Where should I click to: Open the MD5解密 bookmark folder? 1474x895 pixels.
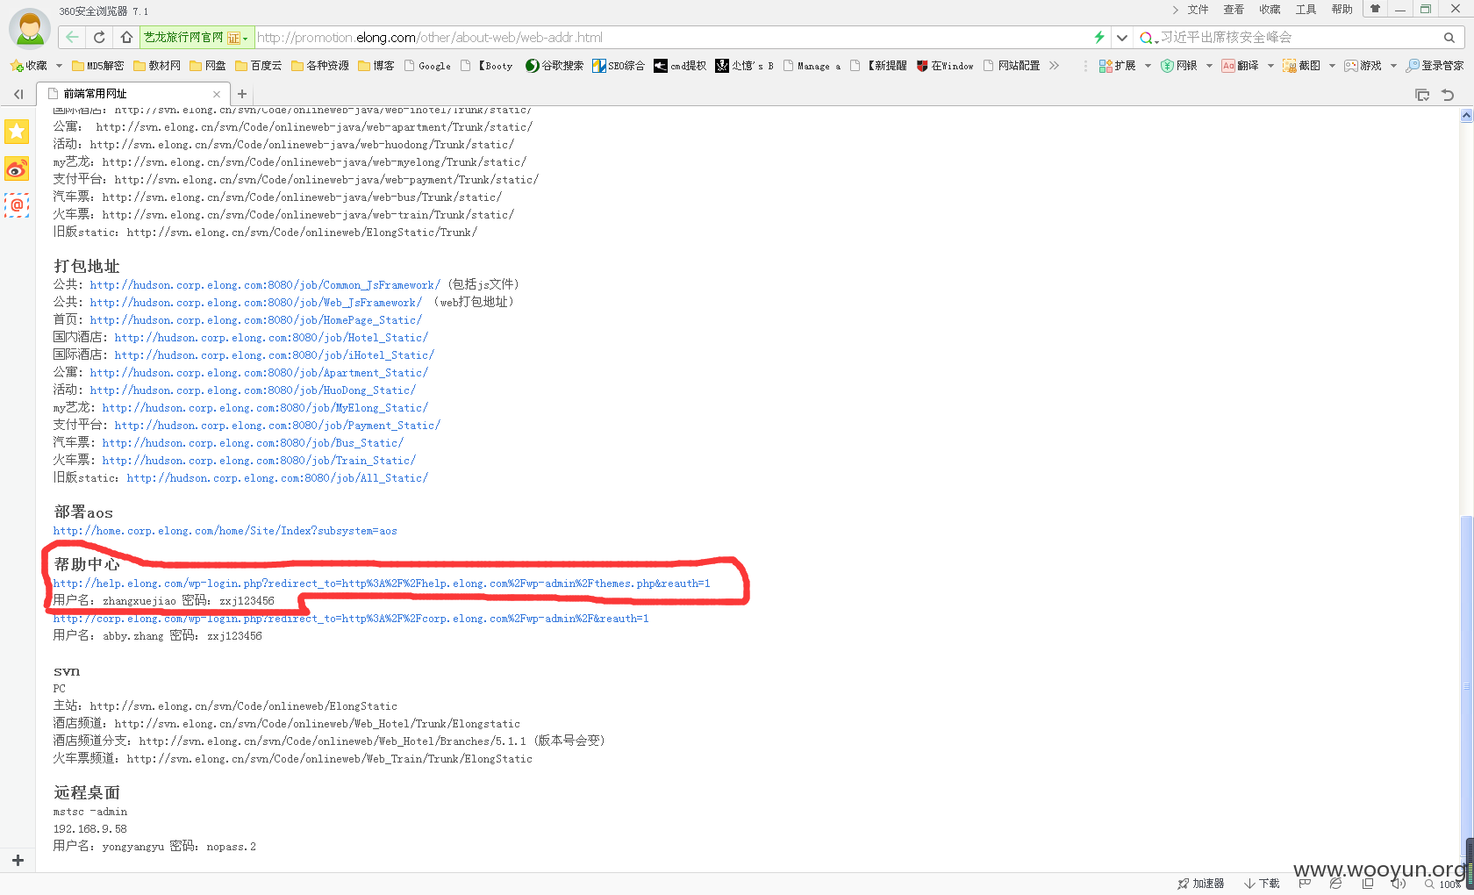[x=98, y=66]
